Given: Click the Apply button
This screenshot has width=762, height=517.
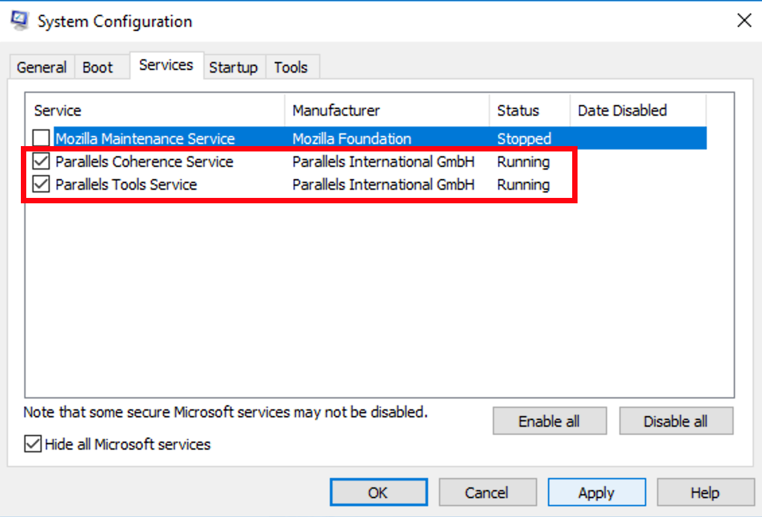Looking at the screenshot, I should (596, 493).
